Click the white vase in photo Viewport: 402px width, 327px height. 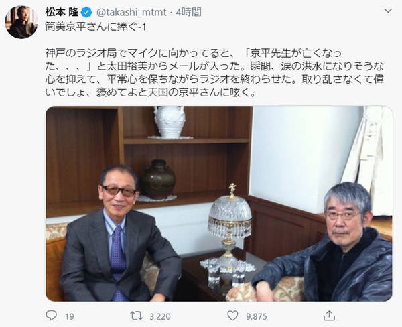(x=170, y=123)
